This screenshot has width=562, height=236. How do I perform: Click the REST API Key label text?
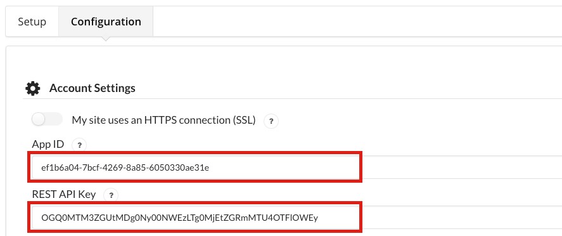(x=64, y=194)
